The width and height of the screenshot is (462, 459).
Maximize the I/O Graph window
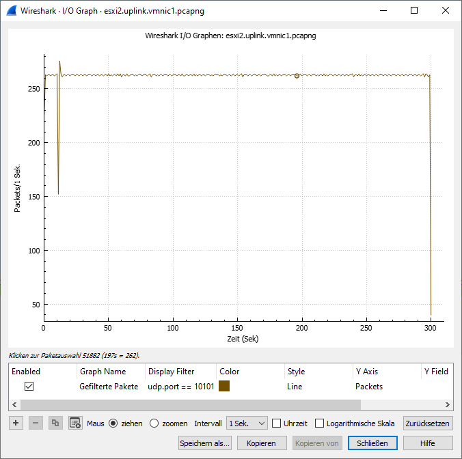tap(414, 11)
